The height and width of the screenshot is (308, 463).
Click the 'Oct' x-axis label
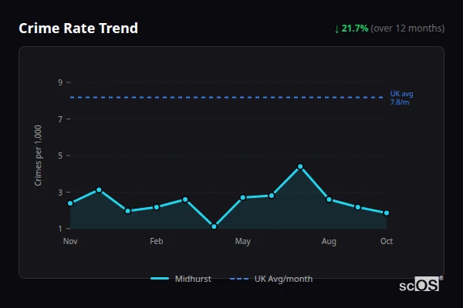point(387,241)
